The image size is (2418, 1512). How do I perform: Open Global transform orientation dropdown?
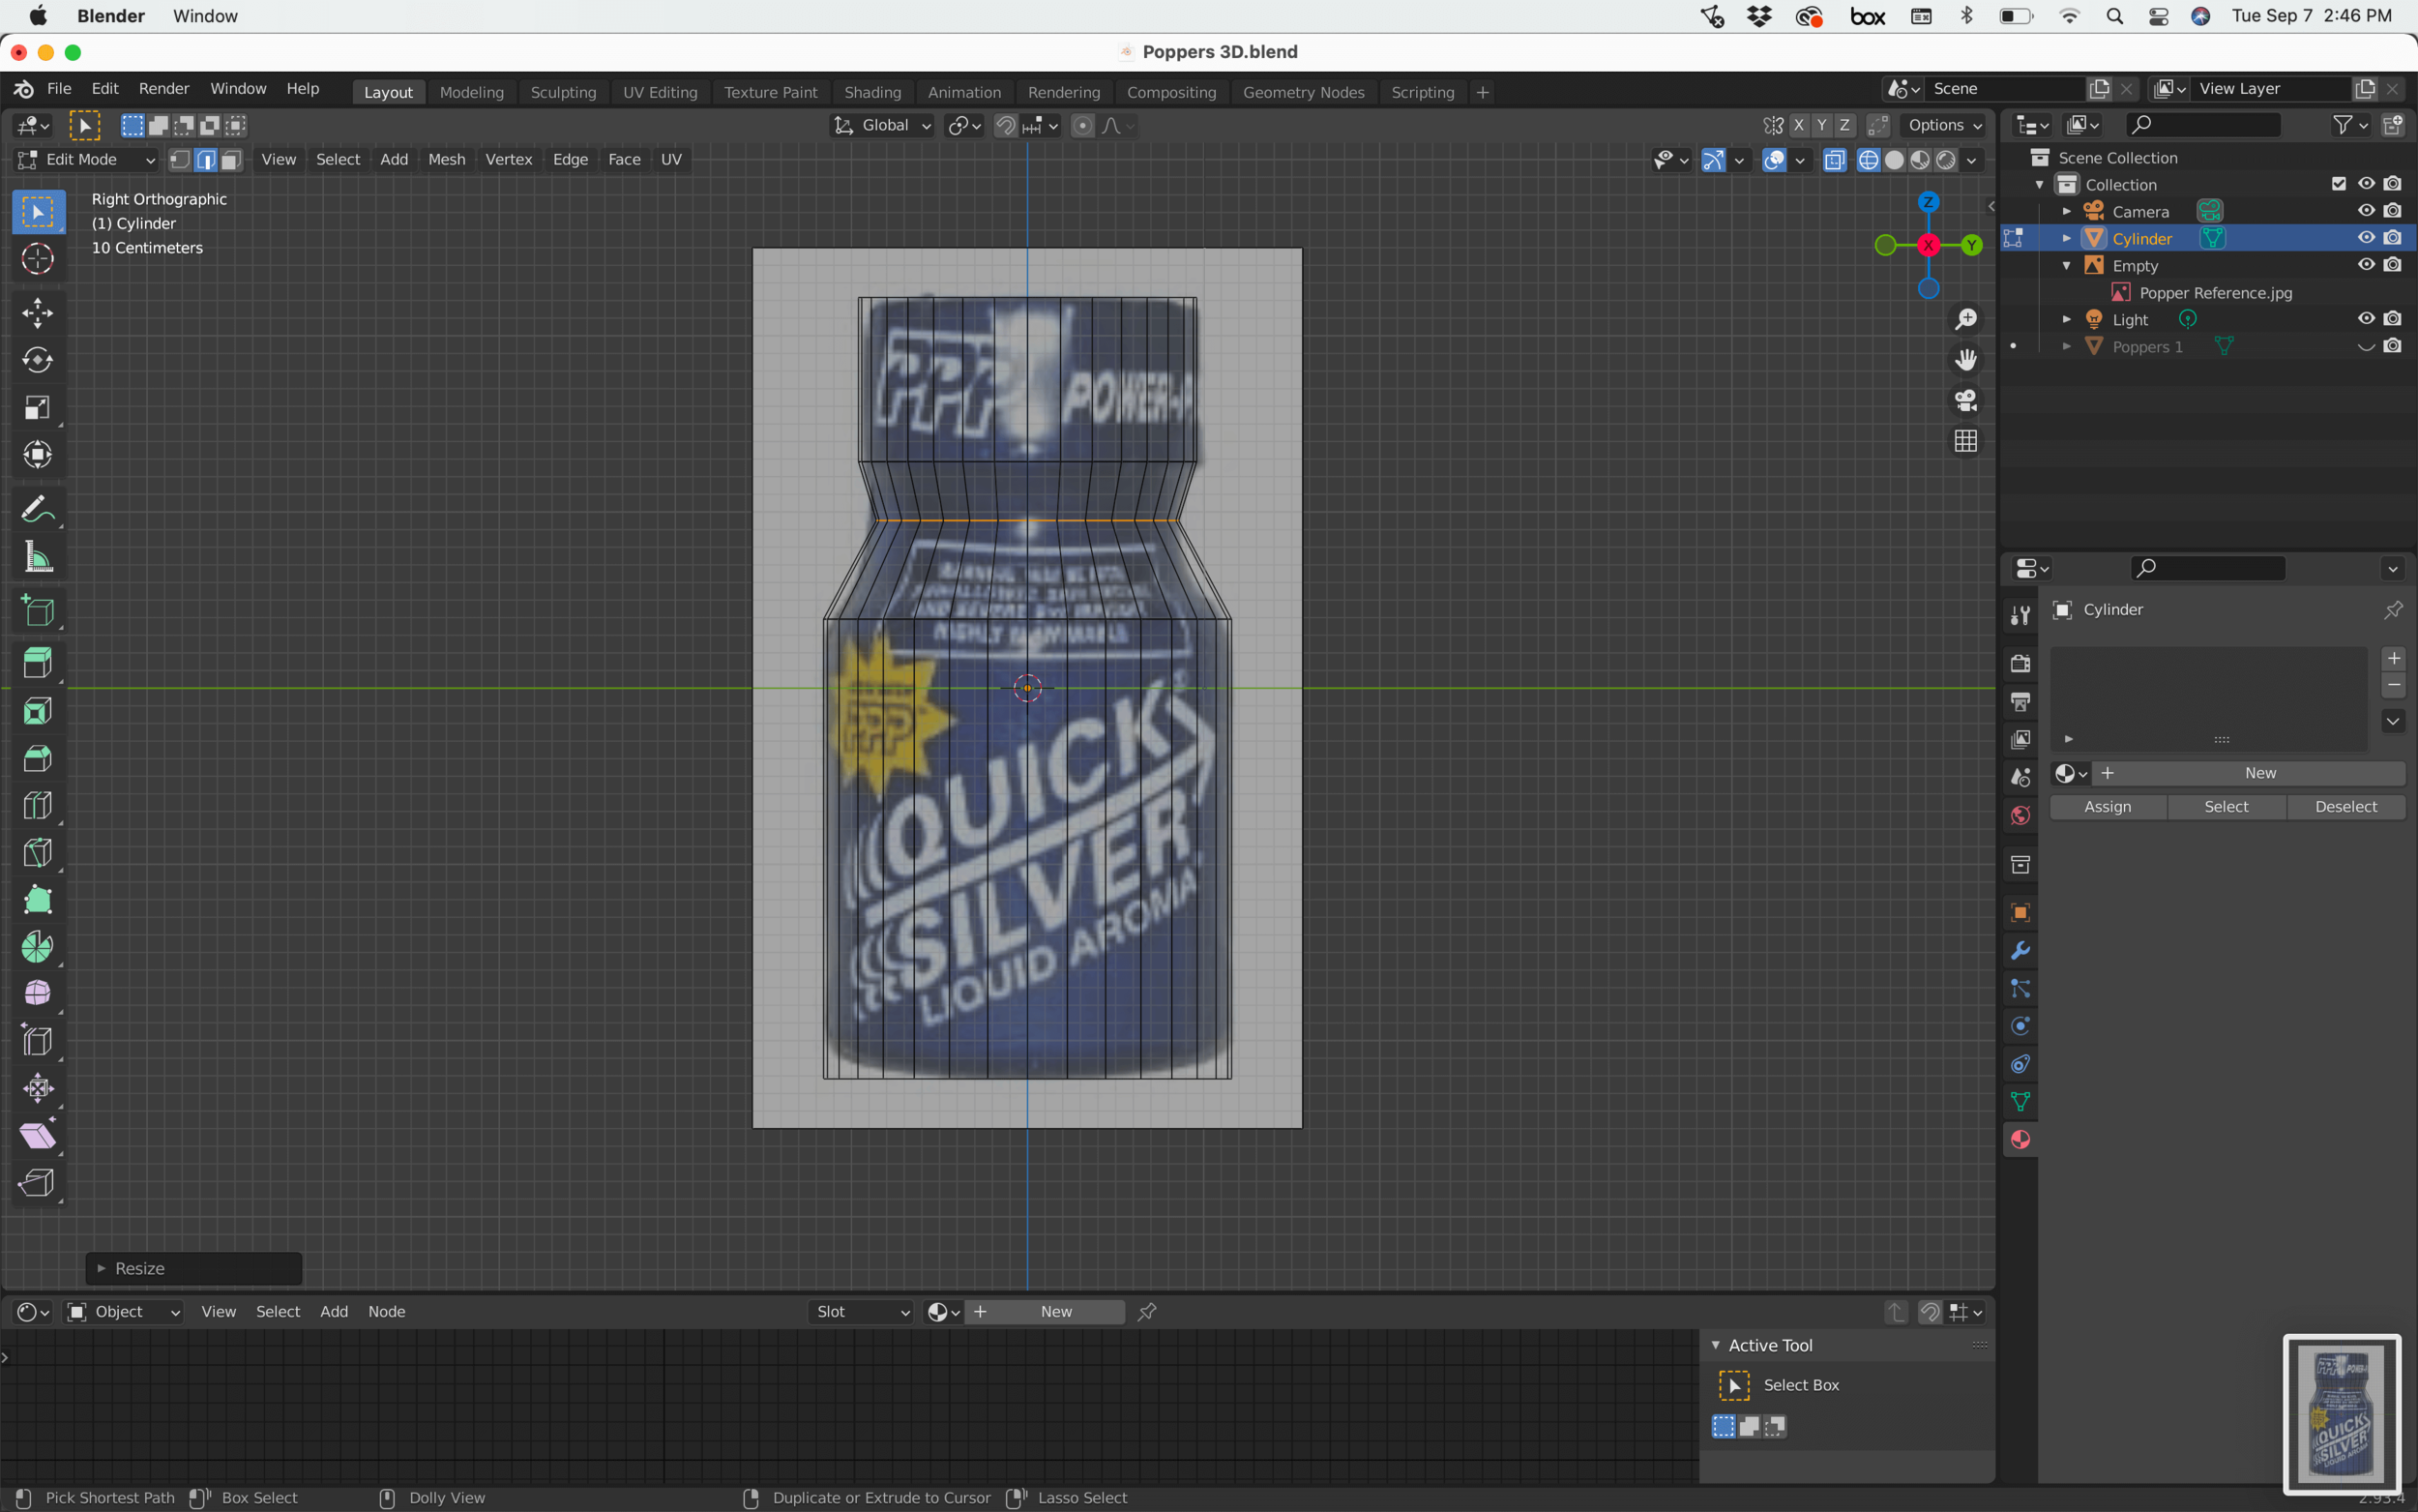(883, 126)
